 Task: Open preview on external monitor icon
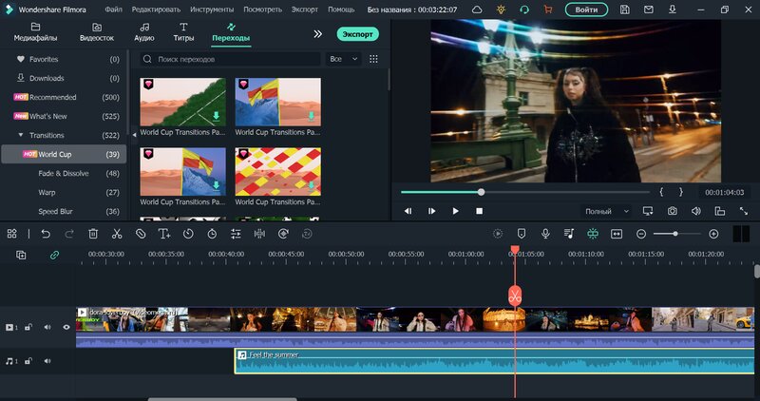click(648, 211)
